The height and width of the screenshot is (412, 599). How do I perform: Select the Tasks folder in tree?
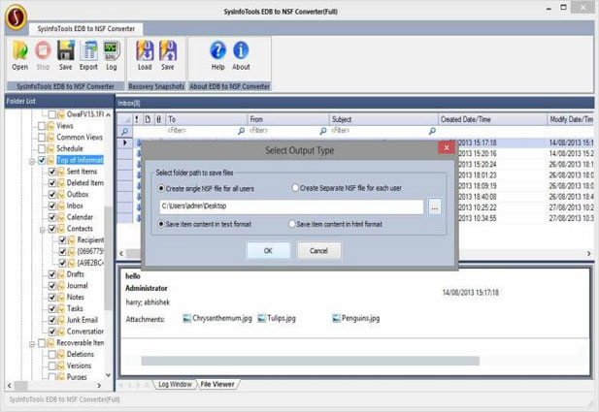75,308
